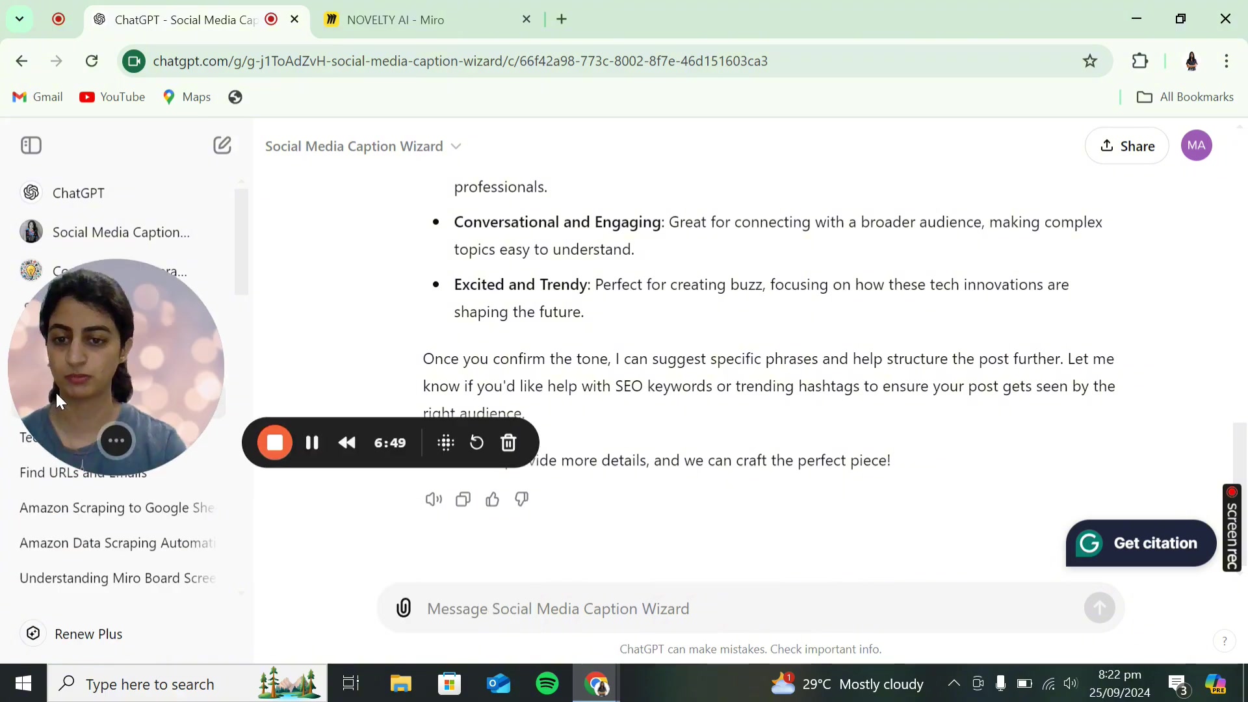Screen dimensions: 1248x702
Task: Copy the response with the copy icon
Action: point(463,499)
